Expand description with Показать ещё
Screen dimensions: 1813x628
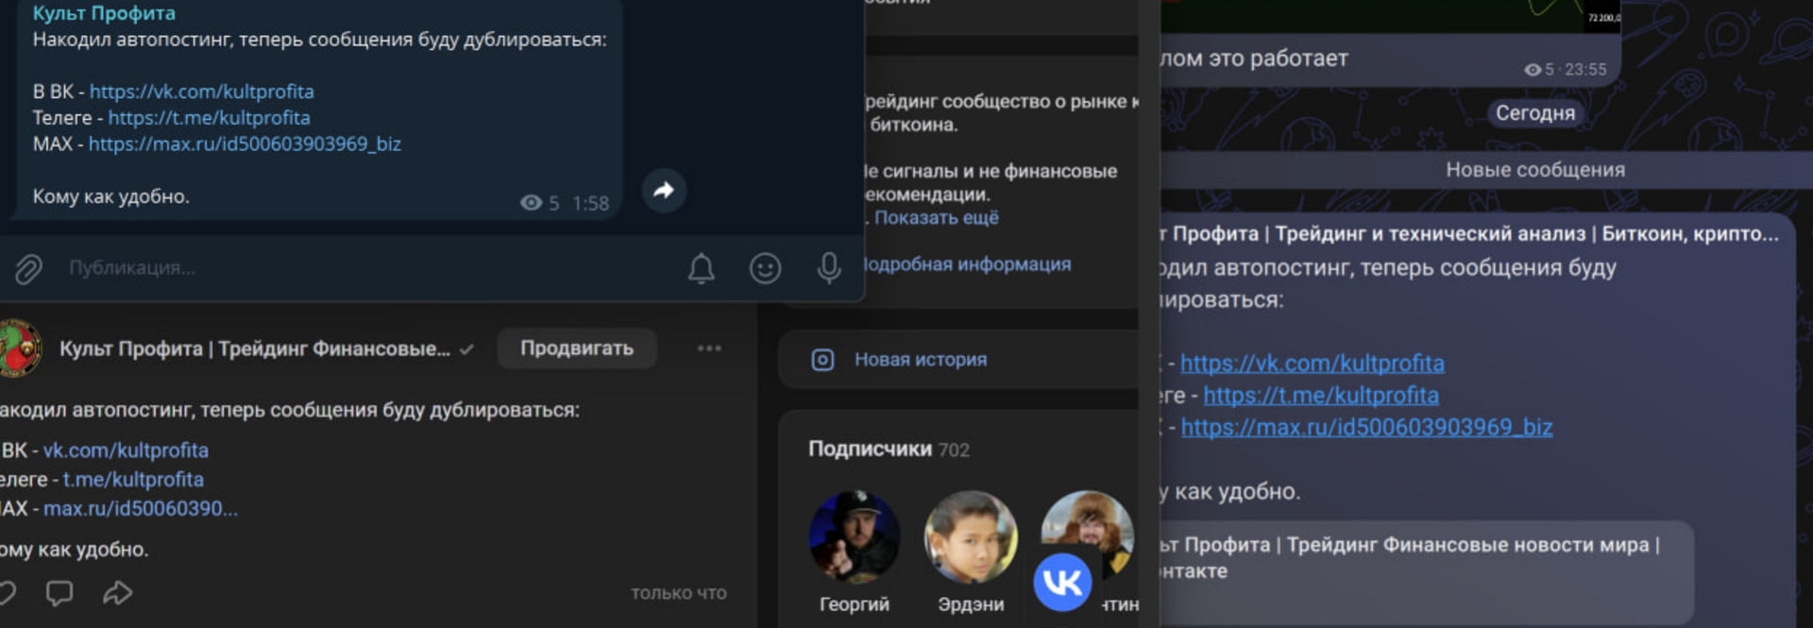pos(936,218)
